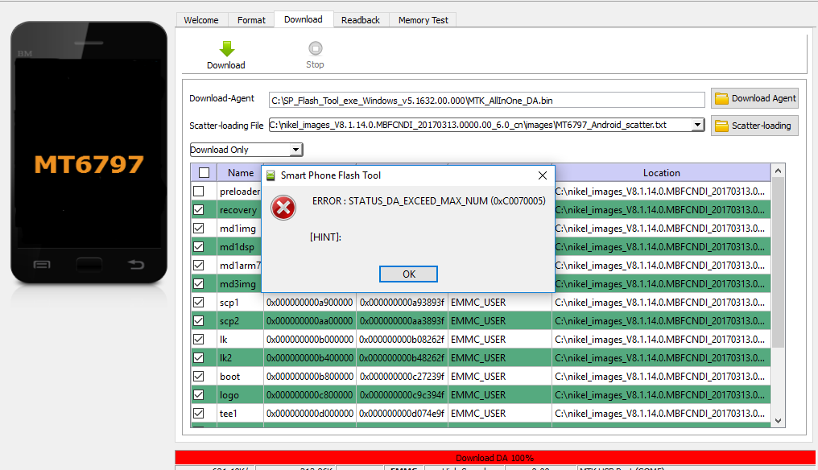Click the Download Agent folder button
The width and height of the screenshot is (818, 470).
click(x=754, y=98)
